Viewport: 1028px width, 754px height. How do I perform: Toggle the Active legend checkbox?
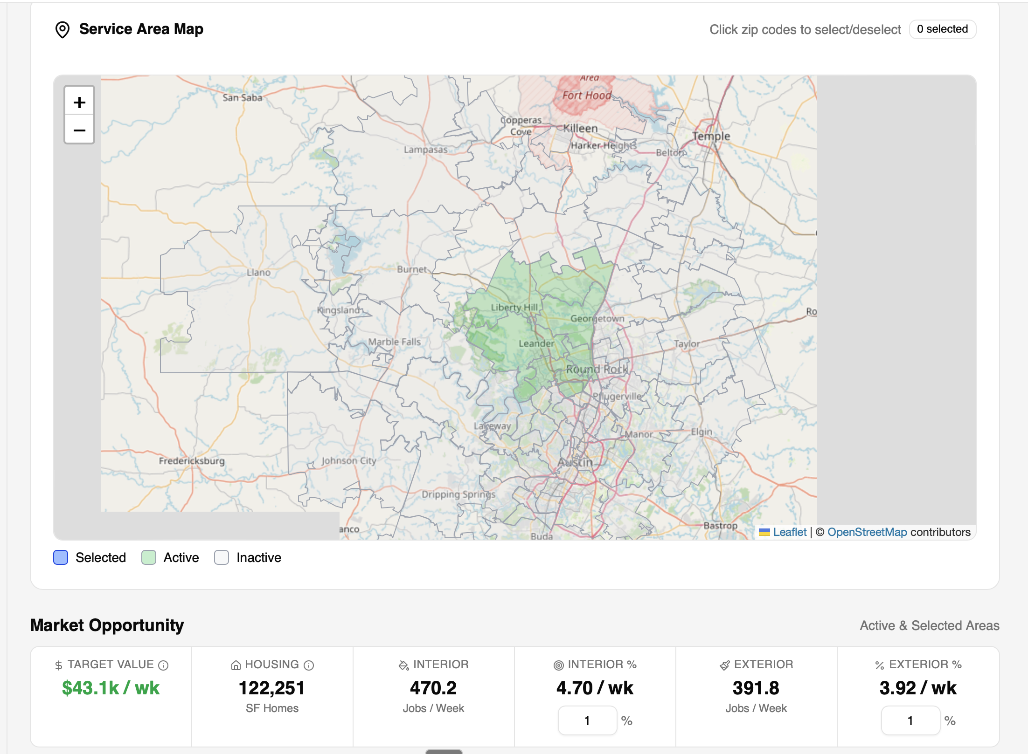tap(149, 557)
